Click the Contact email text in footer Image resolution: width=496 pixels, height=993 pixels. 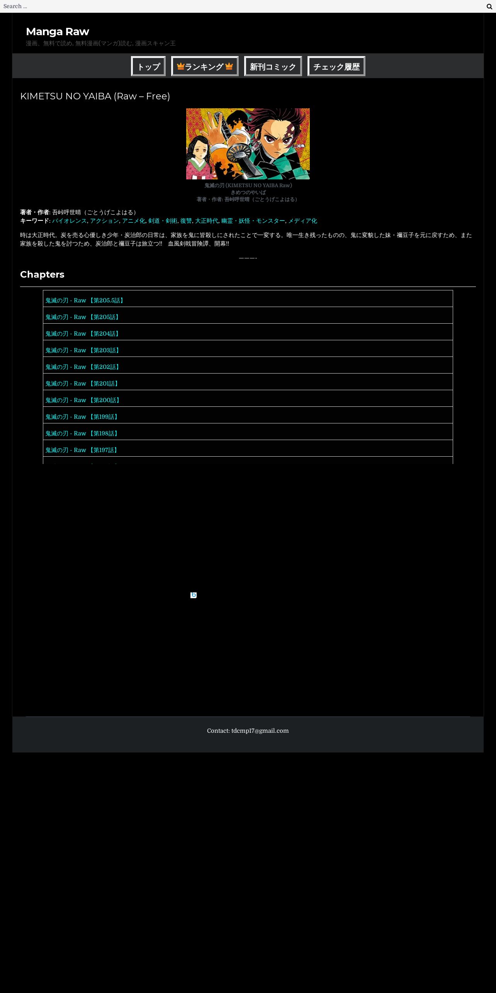[248, 731]
